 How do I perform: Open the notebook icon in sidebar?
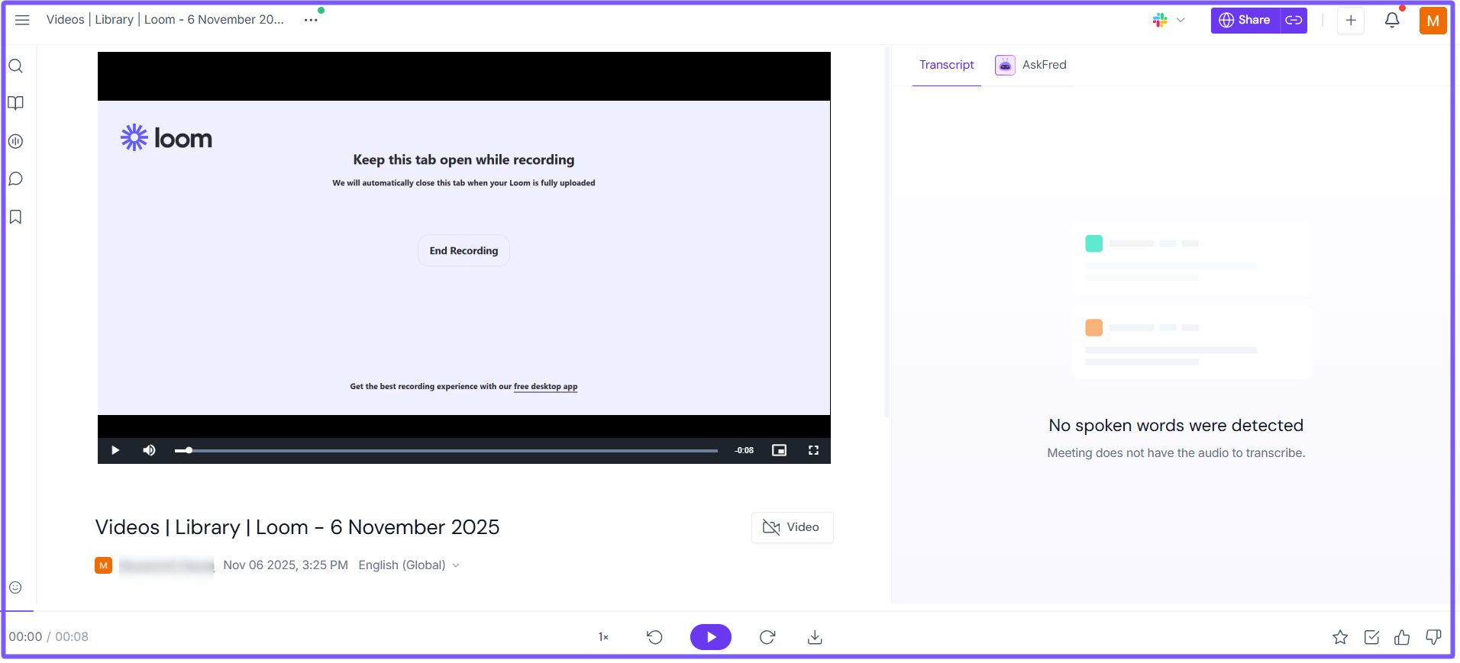tap(15, 103)
